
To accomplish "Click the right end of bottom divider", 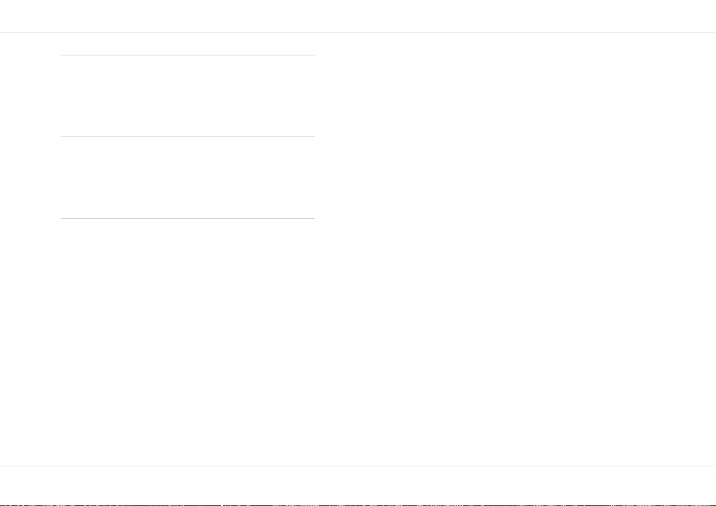I will pyautogui.click(x=314, y=218).
